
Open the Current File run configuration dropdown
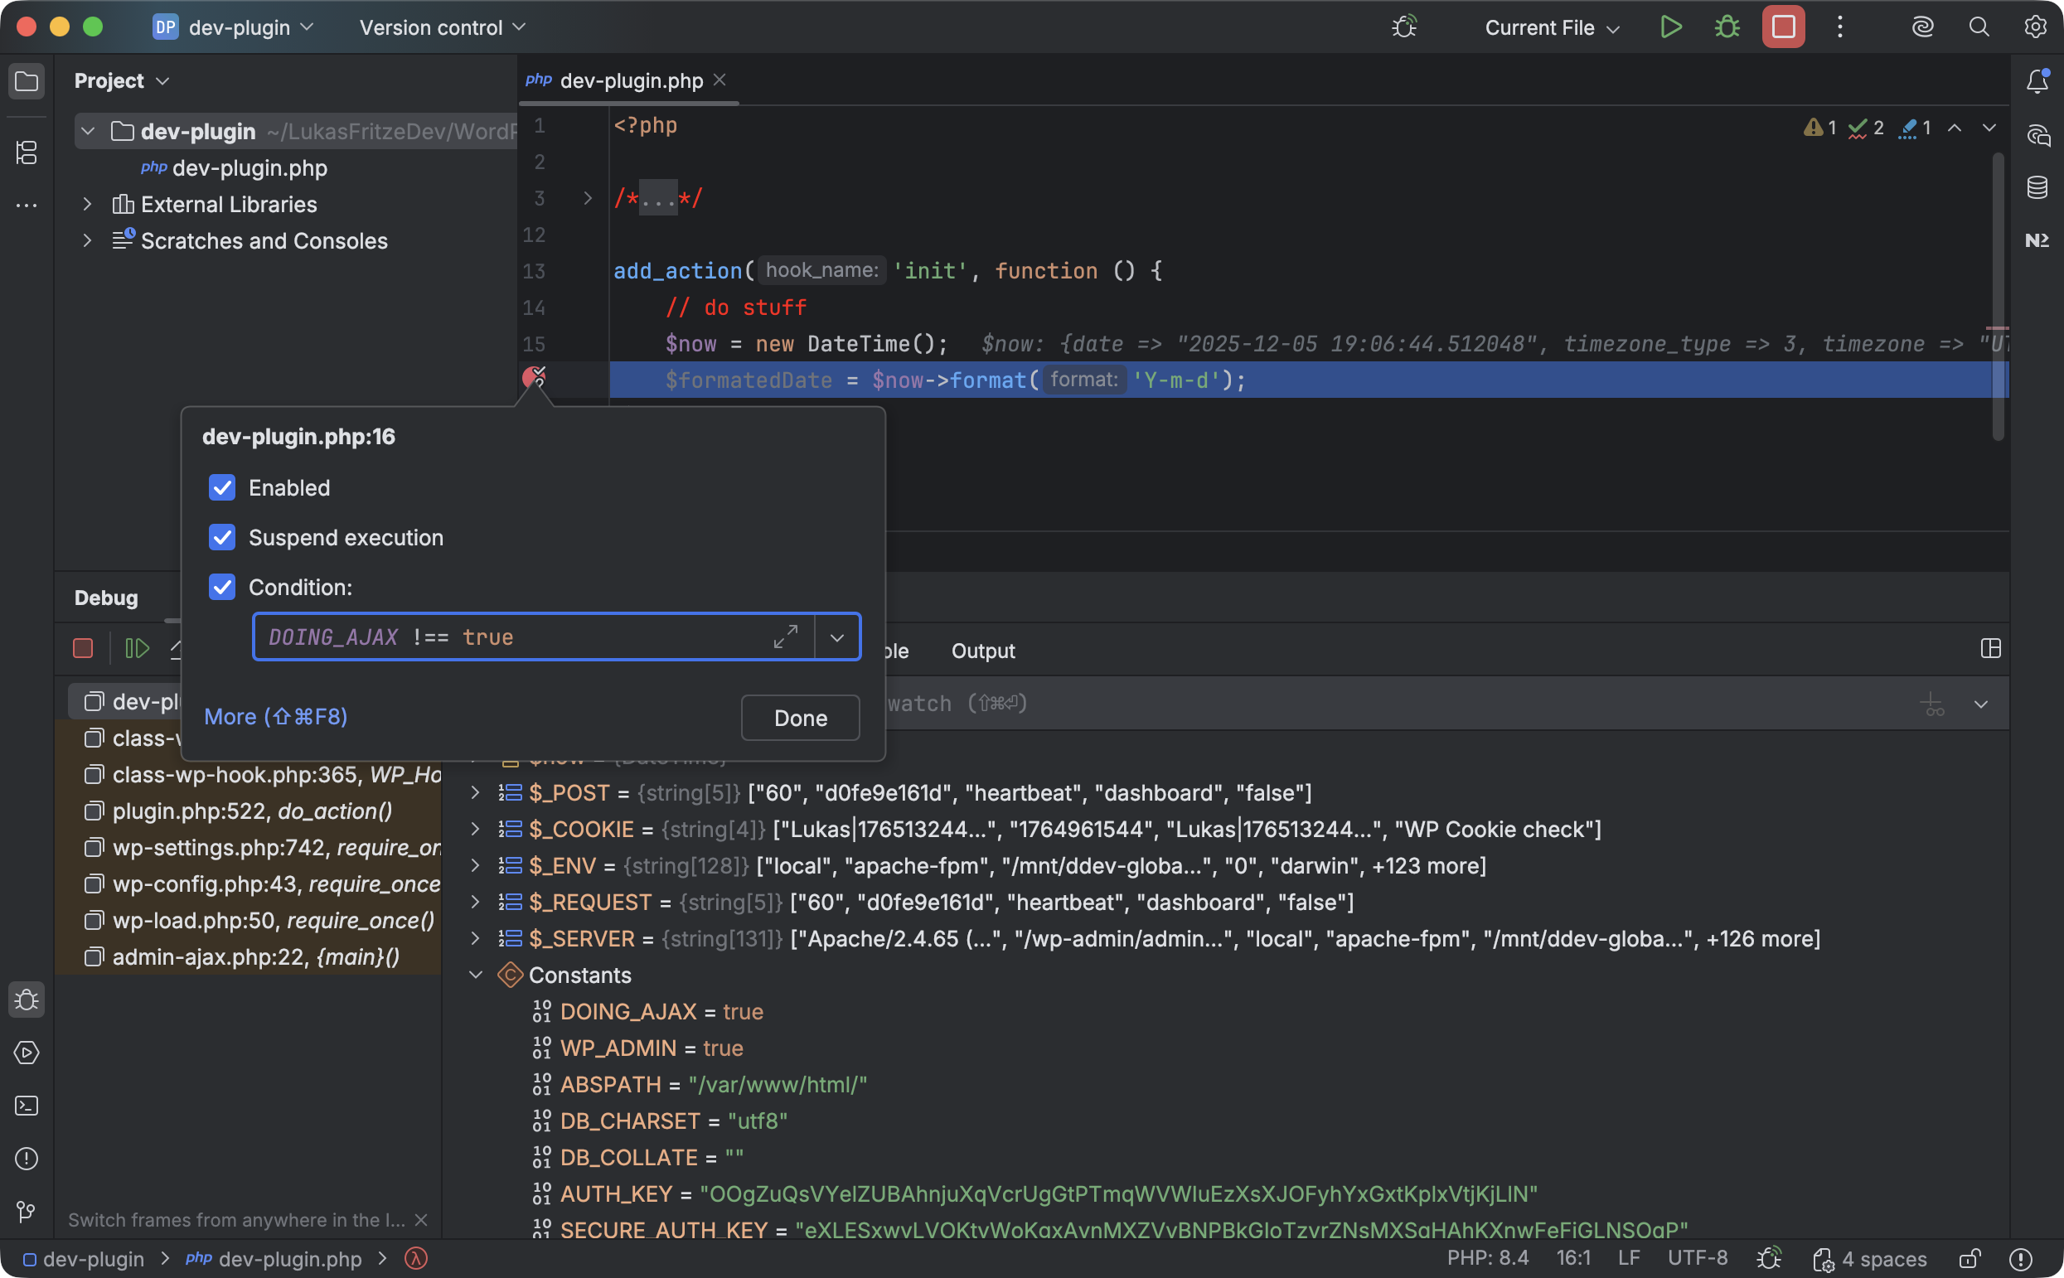pyautogui.click(x=1550, y=27)
